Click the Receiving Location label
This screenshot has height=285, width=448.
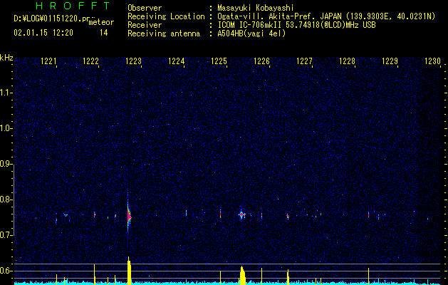click(166, 16)
